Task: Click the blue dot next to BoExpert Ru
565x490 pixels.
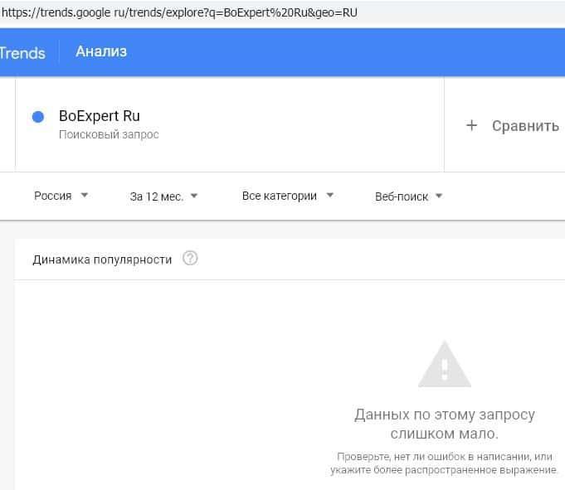Action: [x=37, y=117]
